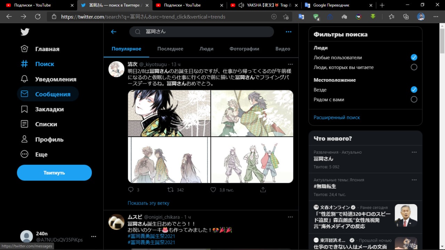Open browser Settings and more menu
This screenshot has height=250, width=445.
436,17
